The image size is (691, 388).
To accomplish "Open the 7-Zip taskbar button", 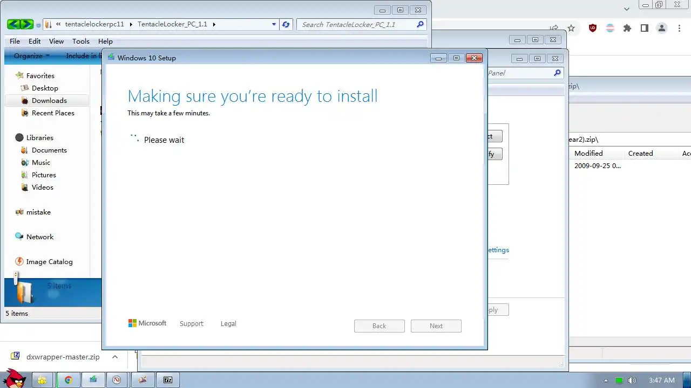I will (x=168, y=380).
